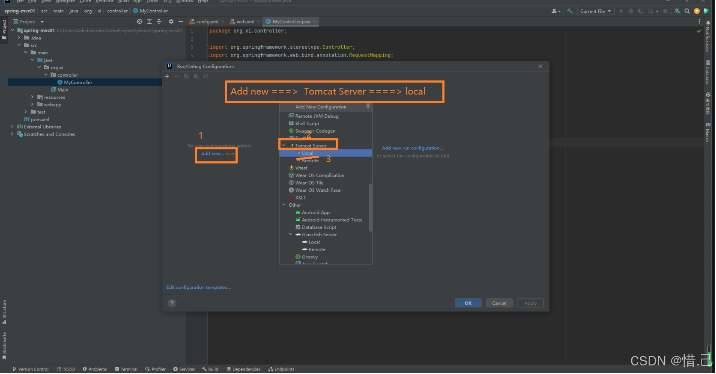716x374 pixels.
Task: Select Swagger Codegen configuration type
Action: click(315, 131)
